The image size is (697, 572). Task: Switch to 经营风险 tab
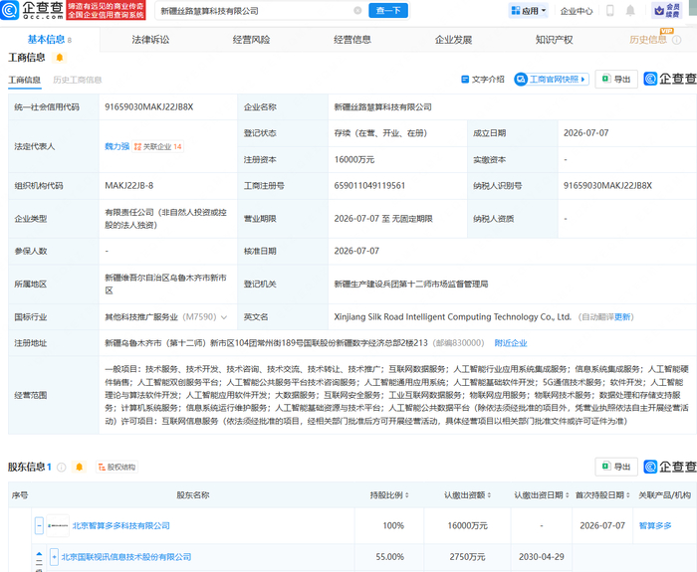[251, 40]
